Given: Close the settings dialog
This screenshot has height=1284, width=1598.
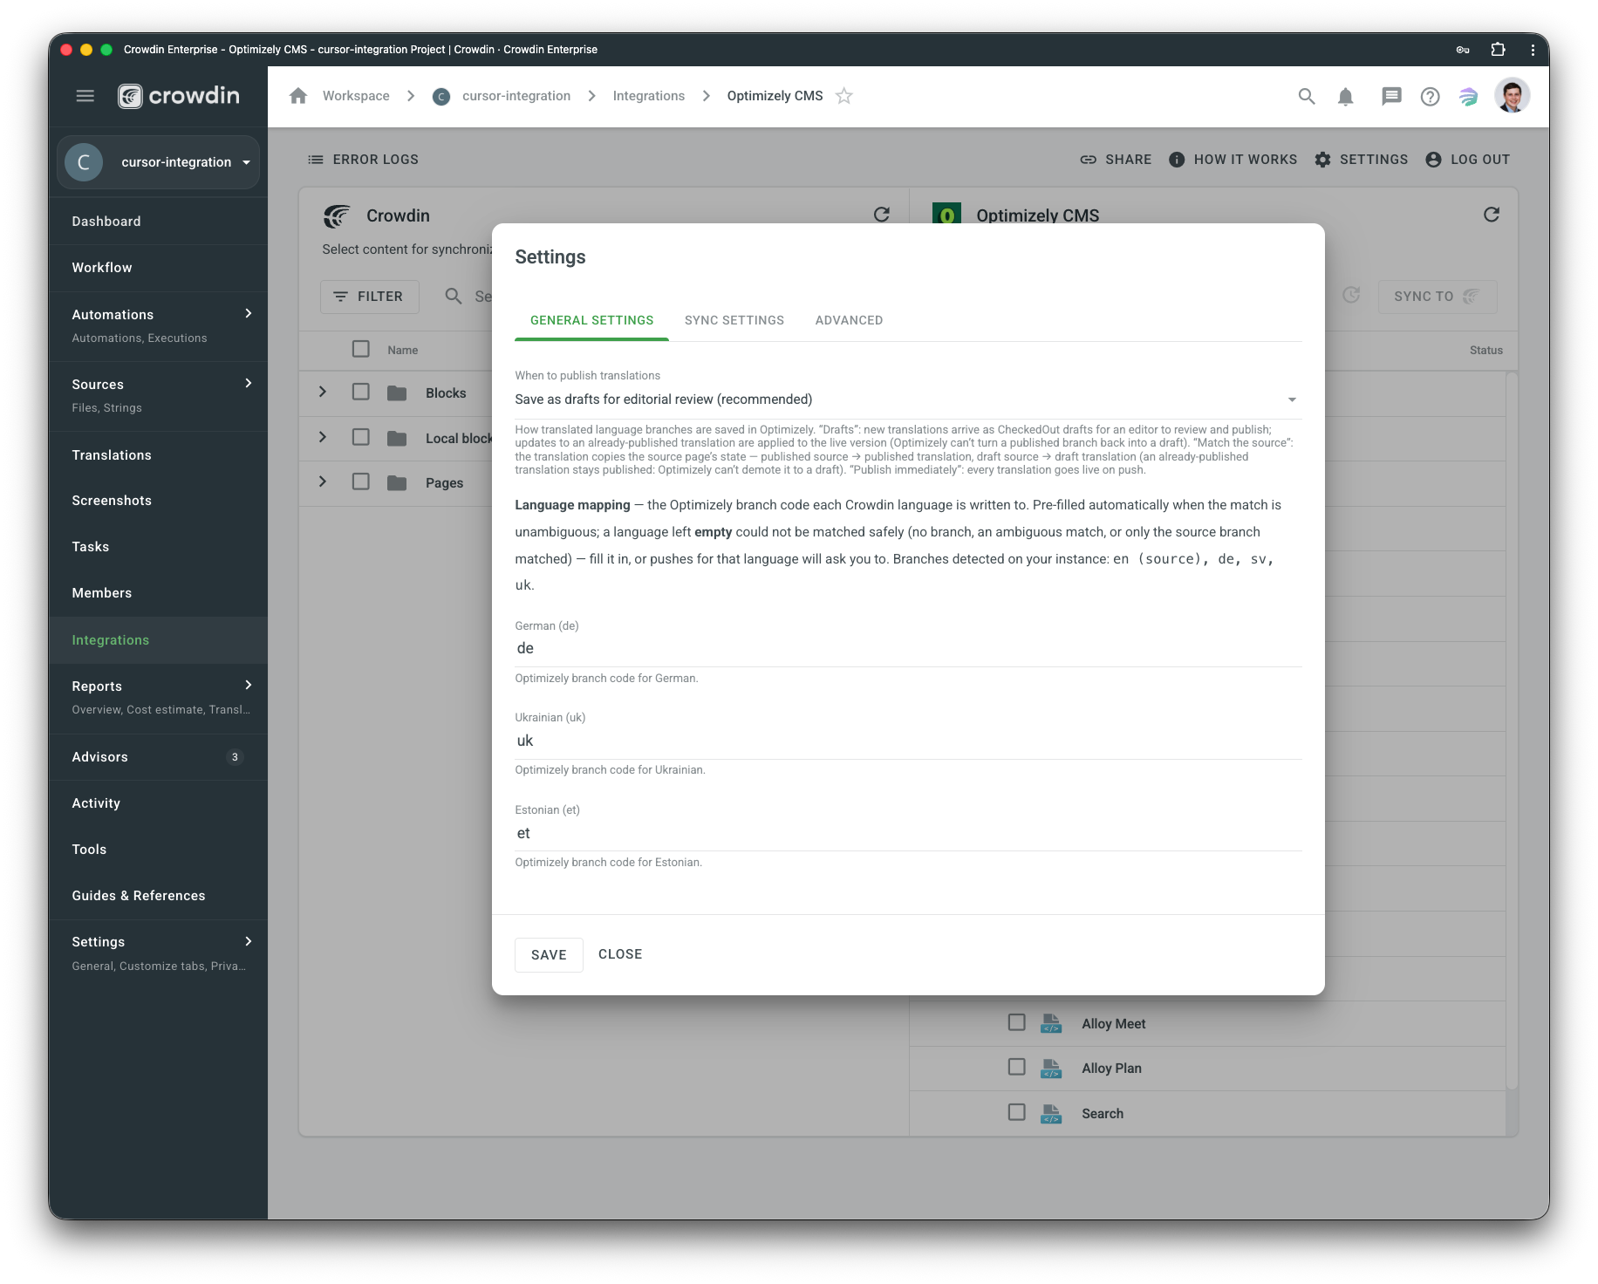Looking at the screenshot, I should [x=620, y=954].
